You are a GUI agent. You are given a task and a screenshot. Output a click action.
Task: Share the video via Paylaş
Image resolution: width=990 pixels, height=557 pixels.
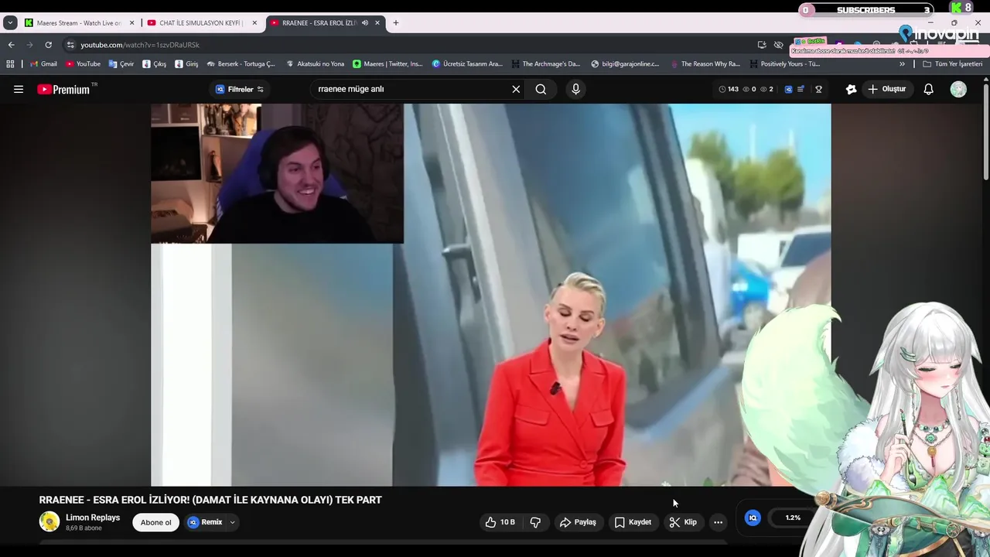578,522
